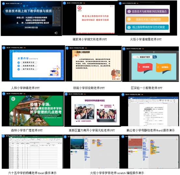Screen dimensions: 180x175
Task: Select the 01 numbered bullet under 主要内容
Action: [19, 63]
